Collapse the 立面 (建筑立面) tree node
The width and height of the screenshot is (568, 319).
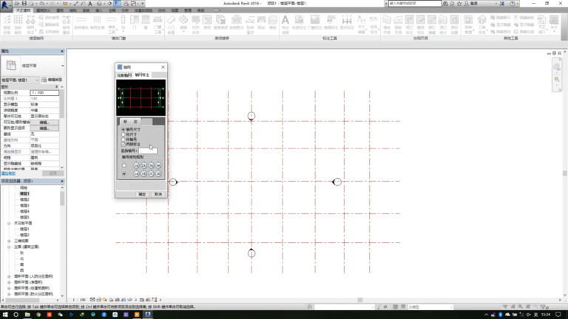click(x=9, y=247)
